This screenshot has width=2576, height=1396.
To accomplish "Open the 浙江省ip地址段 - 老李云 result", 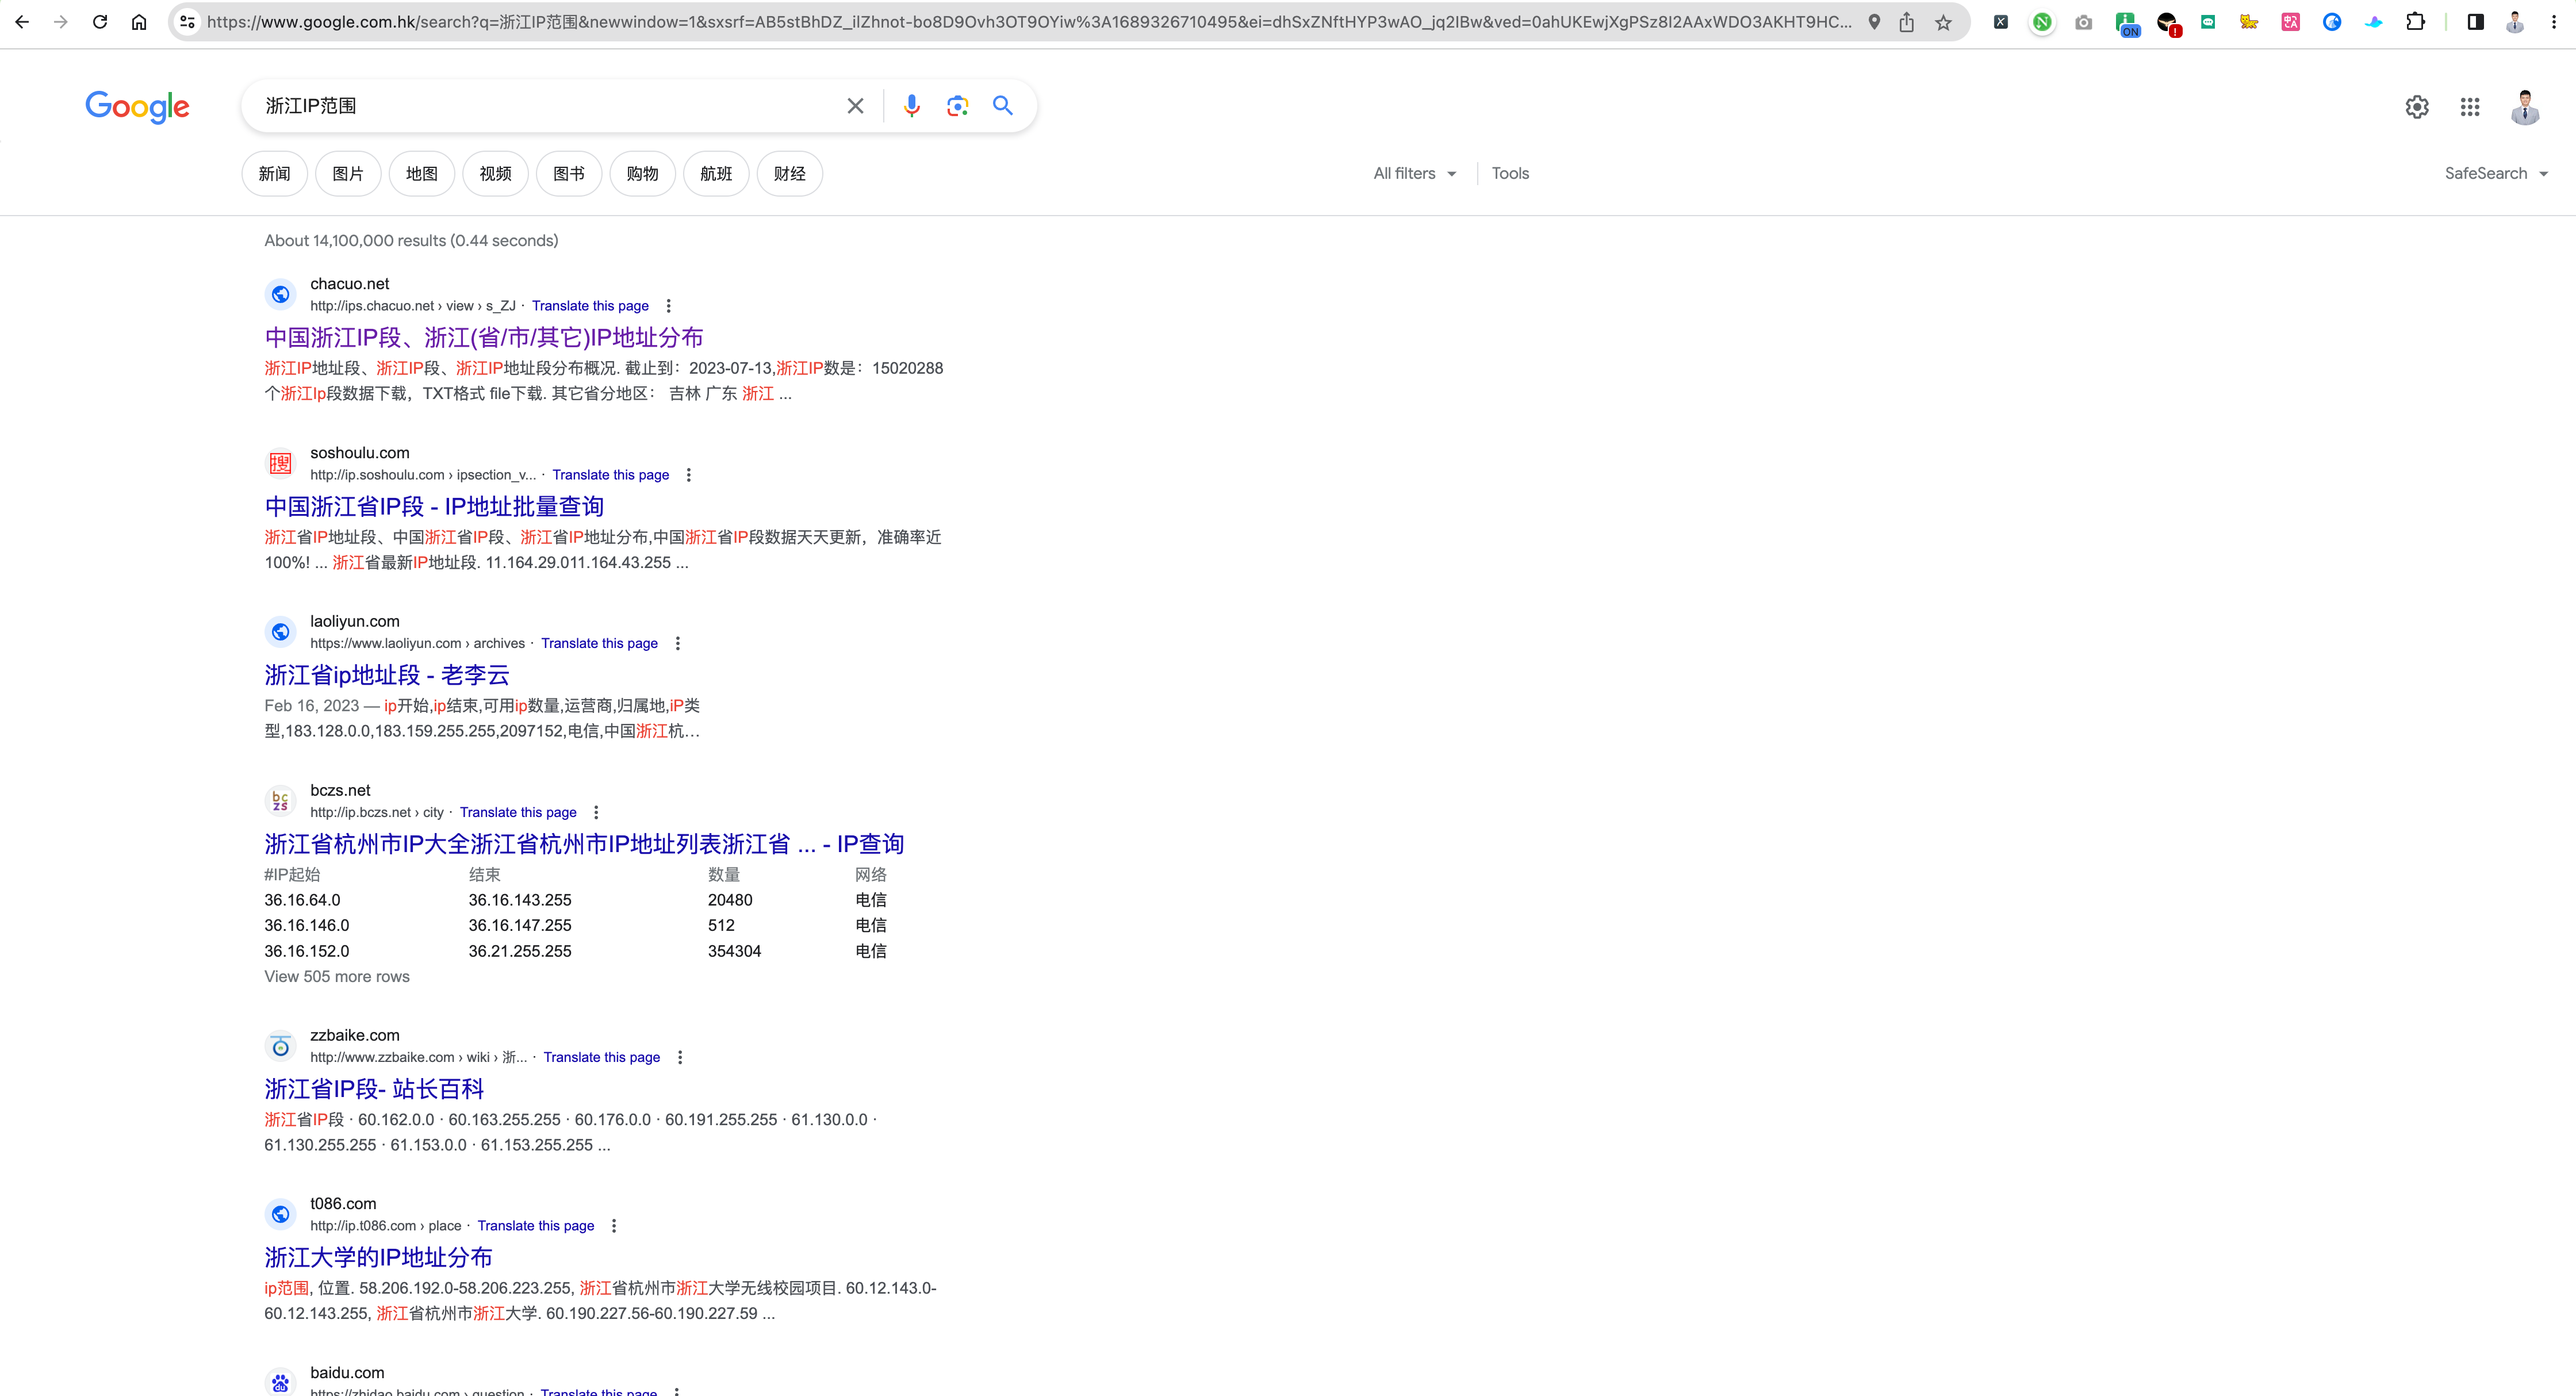I will (387, 675).
